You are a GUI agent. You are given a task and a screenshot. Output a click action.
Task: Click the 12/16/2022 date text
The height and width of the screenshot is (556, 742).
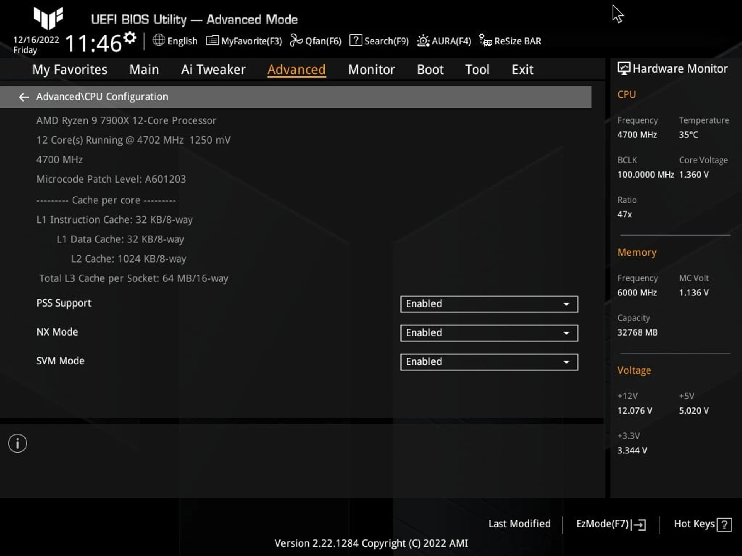click(36, 40)
